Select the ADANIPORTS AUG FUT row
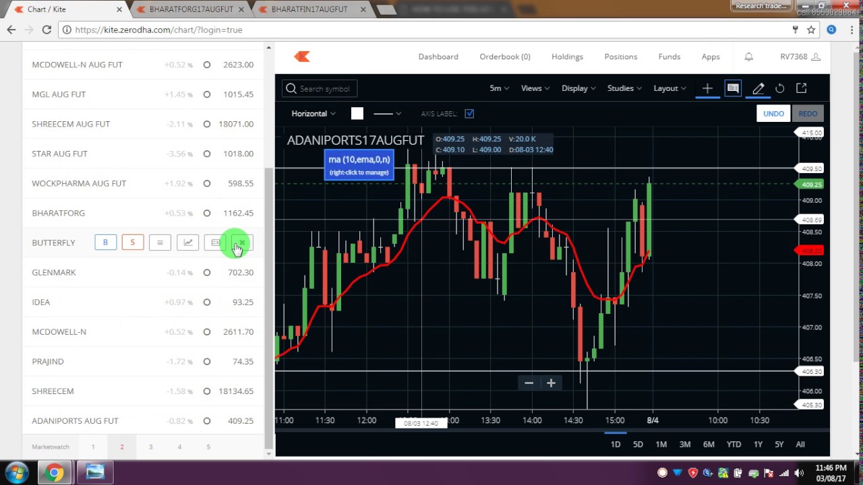This screenshot has height=485, width=863. pyautogui.click(x=143, y=420)
